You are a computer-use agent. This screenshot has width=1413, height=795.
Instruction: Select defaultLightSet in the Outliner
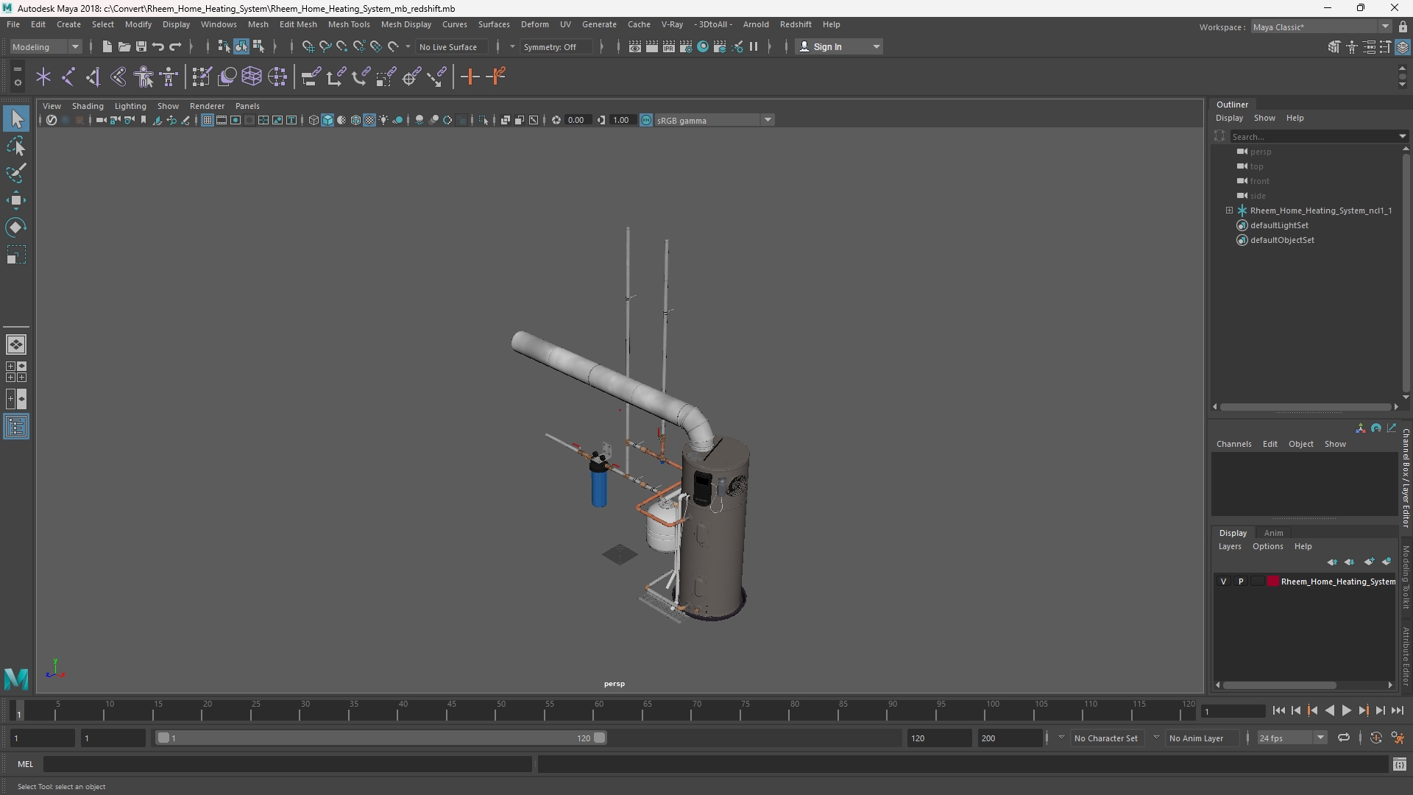click(x=1279, y=225)
